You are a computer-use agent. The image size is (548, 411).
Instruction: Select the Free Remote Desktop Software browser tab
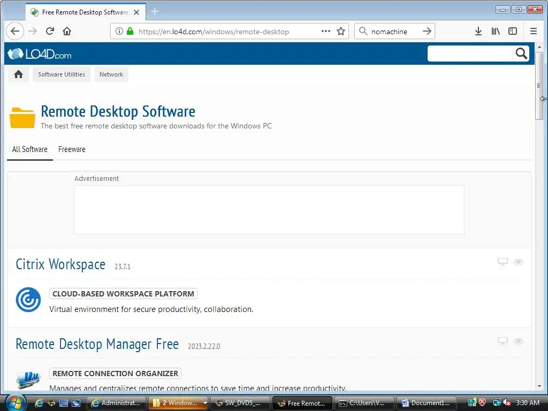[85, 12]
